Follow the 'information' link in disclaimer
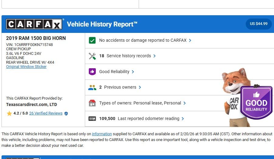 102,134
